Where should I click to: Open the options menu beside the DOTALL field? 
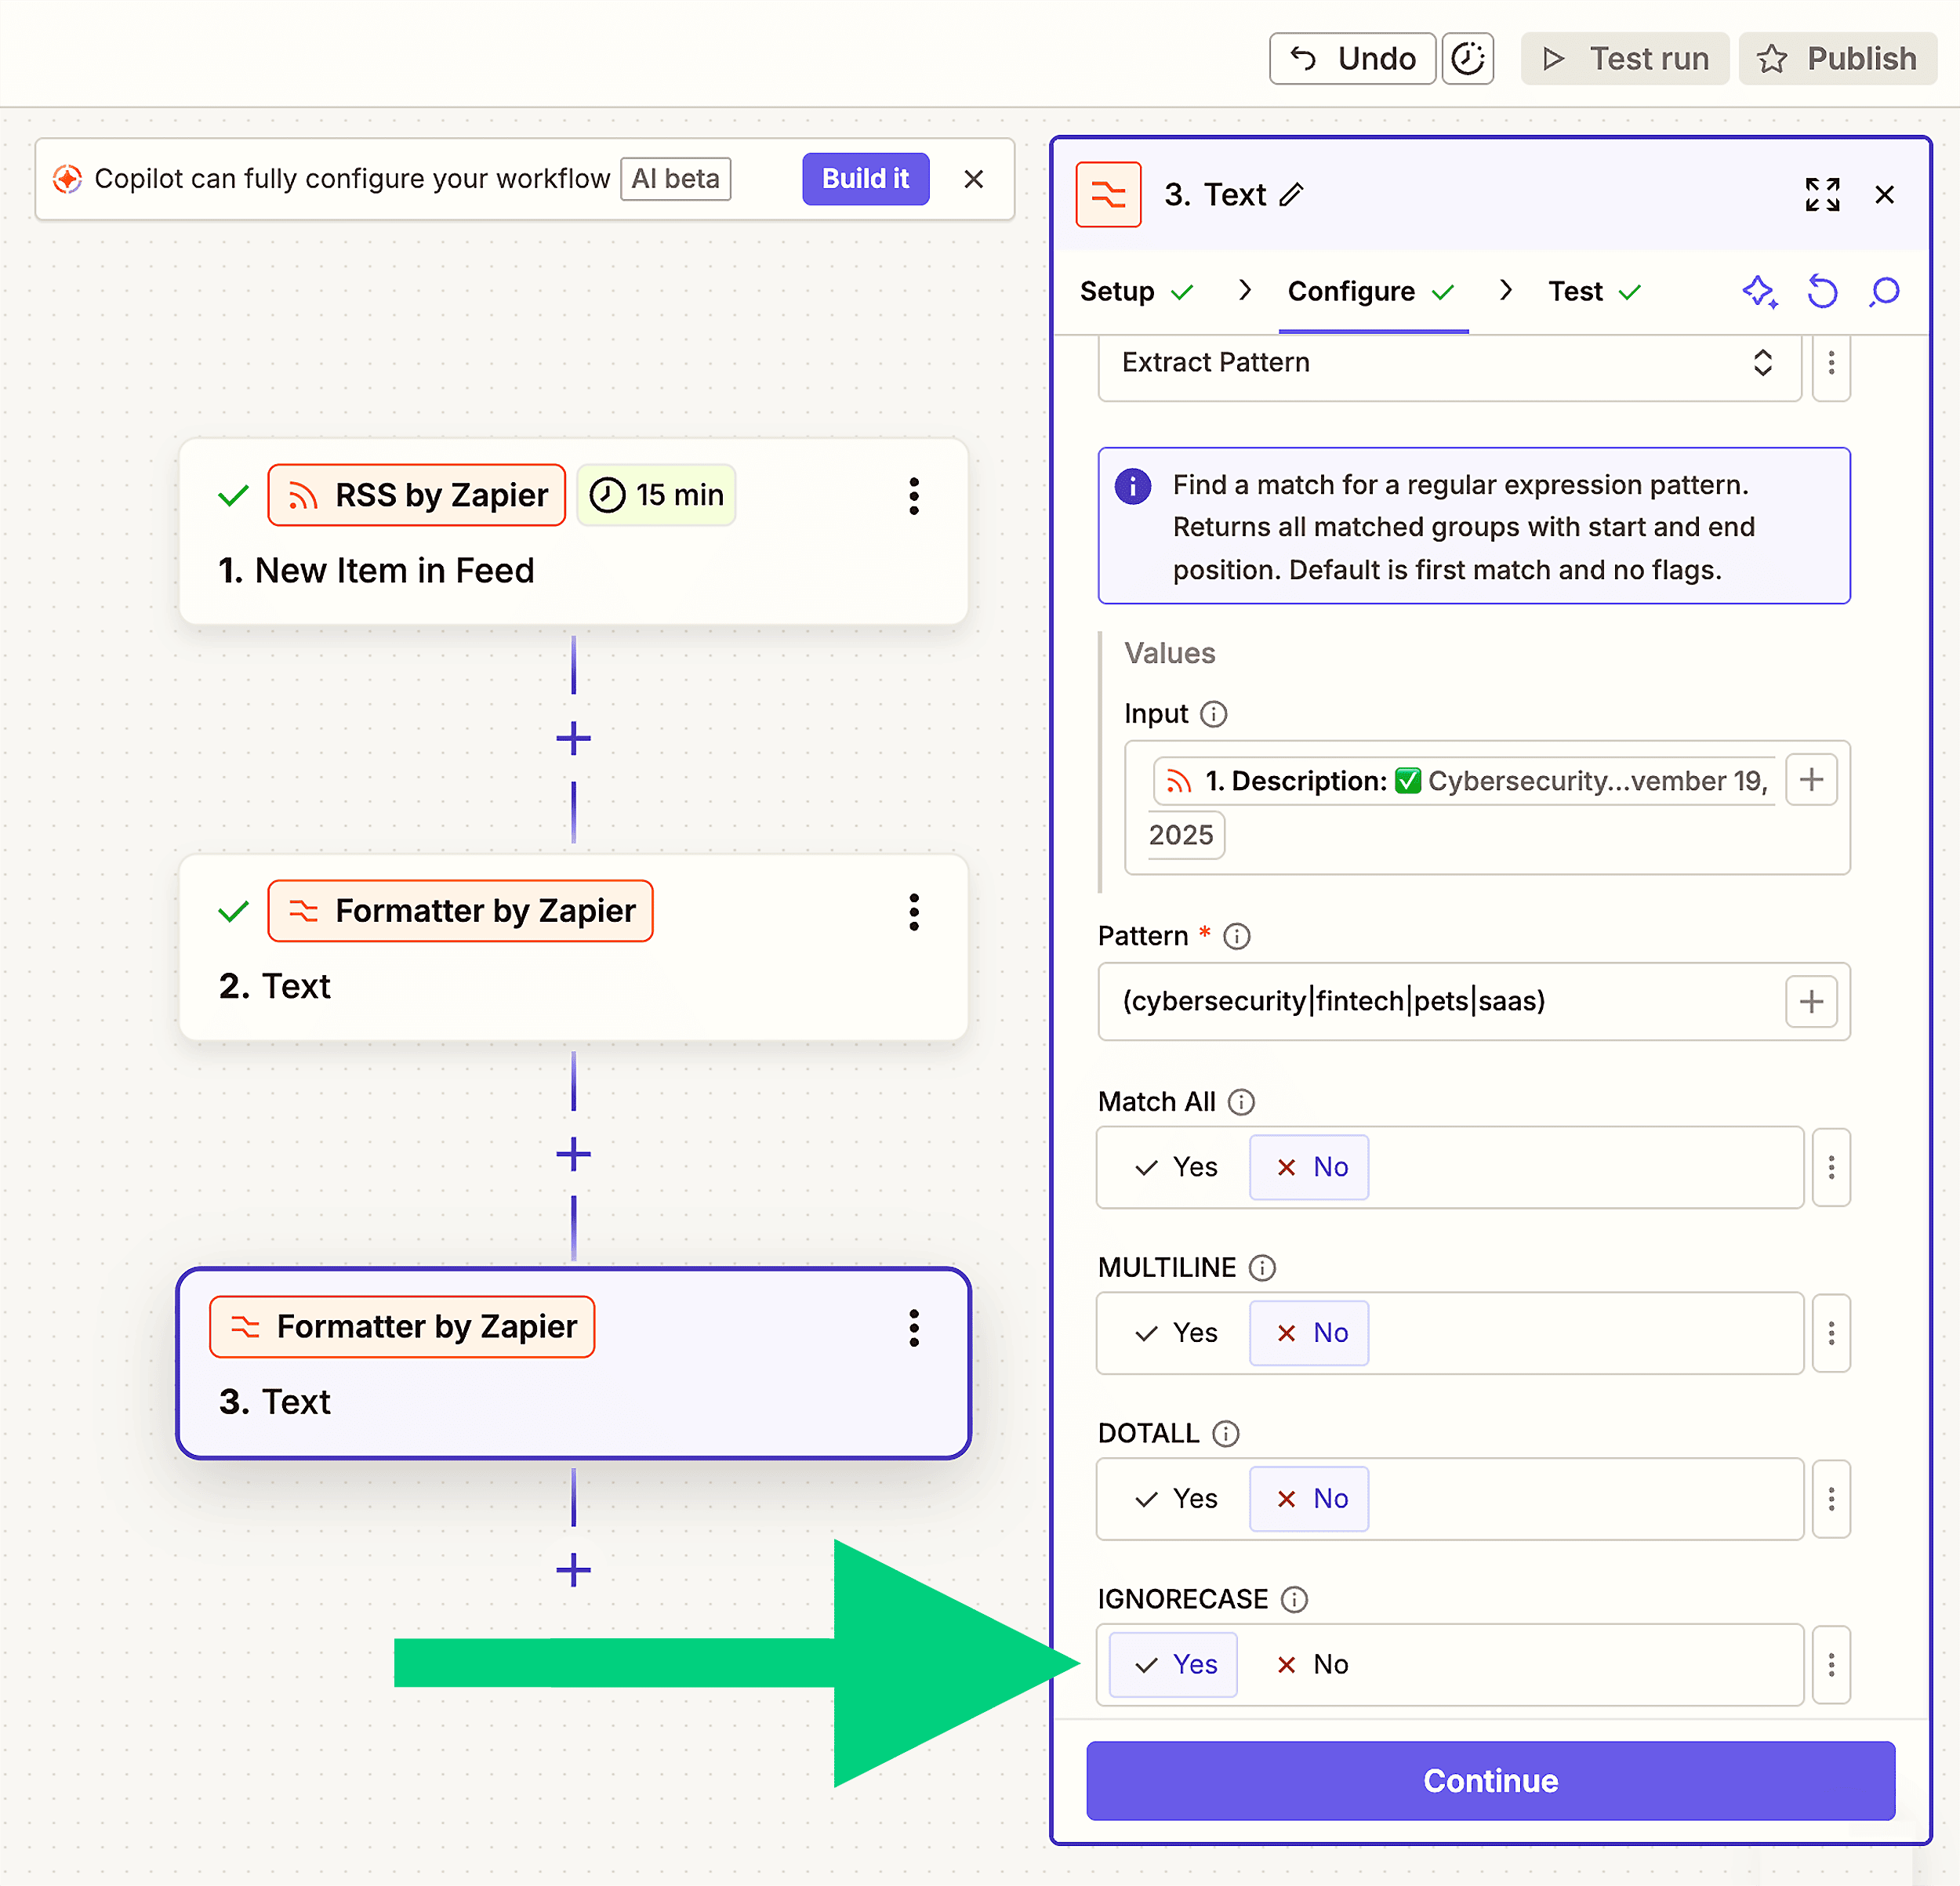(x=1830, y=1499)
